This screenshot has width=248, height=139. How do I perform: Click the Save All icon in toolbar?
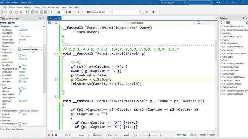tap(33, 12)
